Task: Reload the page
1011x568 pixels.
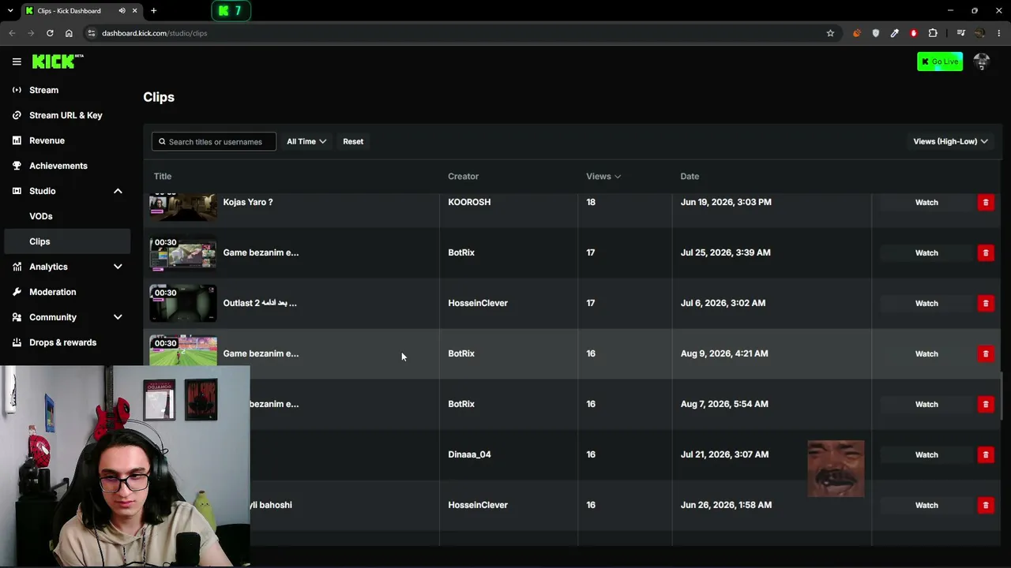Action: [50, 33]
